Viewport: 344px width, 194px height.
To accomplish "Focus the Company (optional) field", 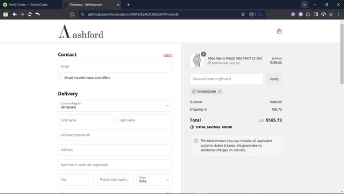I will click(115, 135).
